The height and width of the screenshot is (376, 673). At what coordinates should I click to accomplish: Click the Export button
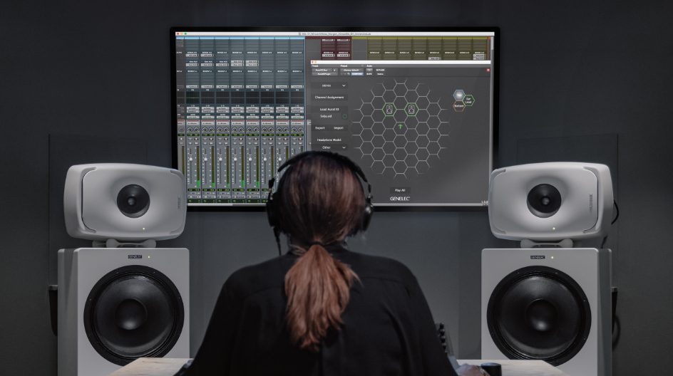click(x=320, y=128)
